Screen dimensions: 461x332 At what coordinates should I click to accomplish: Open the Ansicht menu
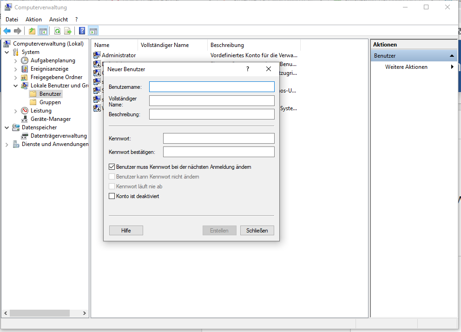pyautogui.click(x=59, y=20)
